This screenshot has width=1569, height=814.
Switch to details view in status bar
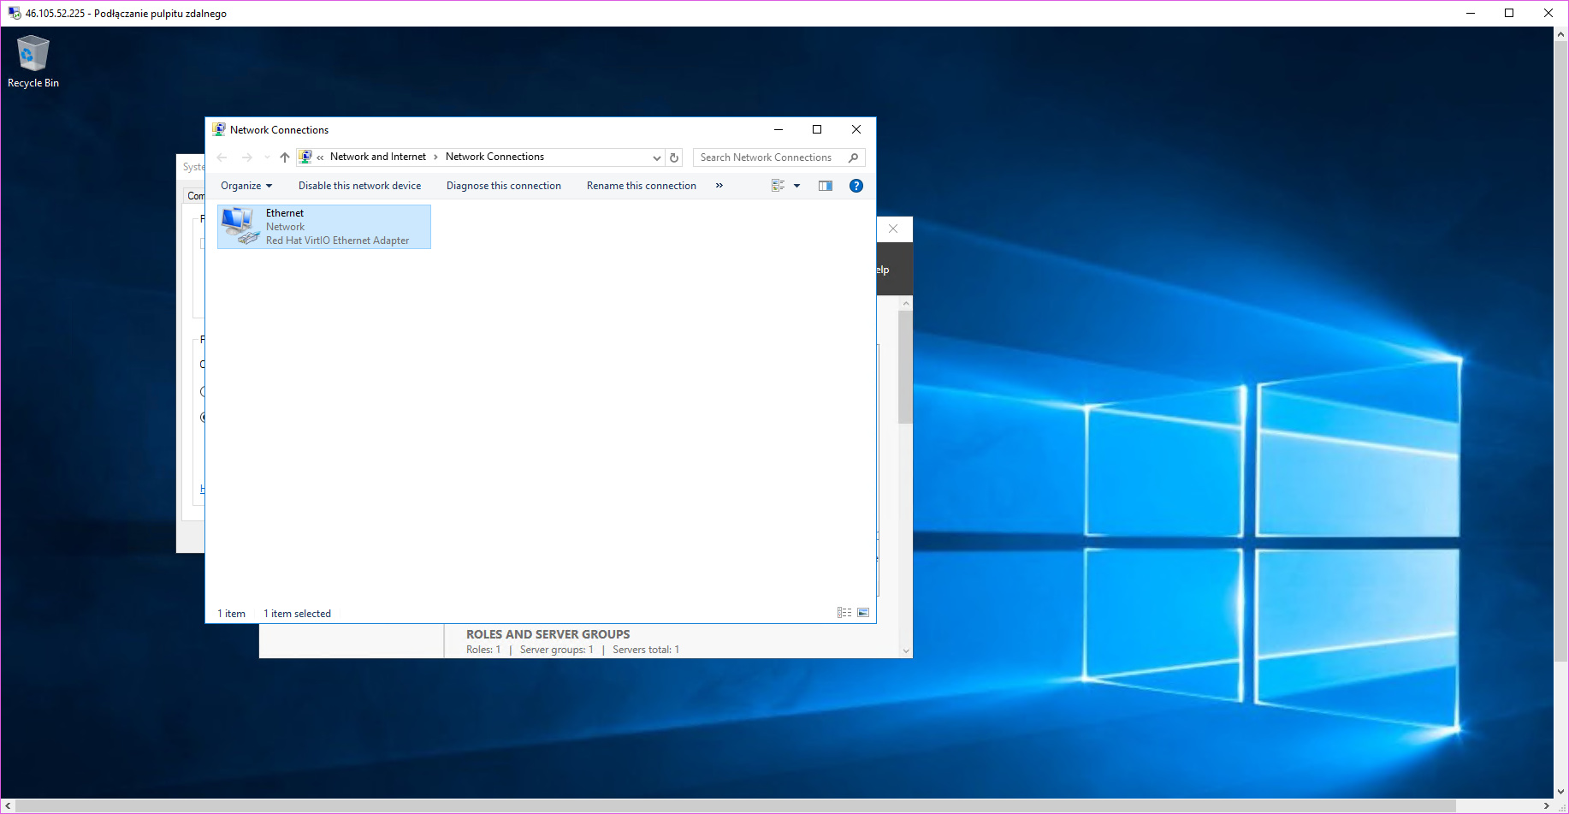coord(844,613)
